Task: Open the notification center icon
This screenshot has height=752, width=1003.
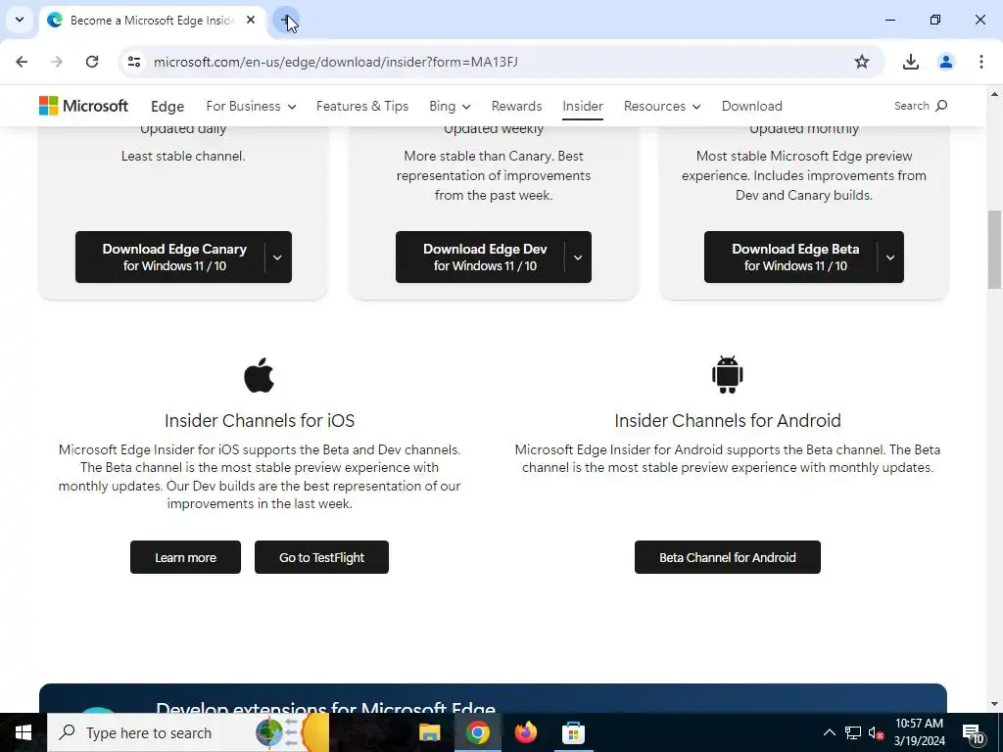Action: click(x=973, y=732)
